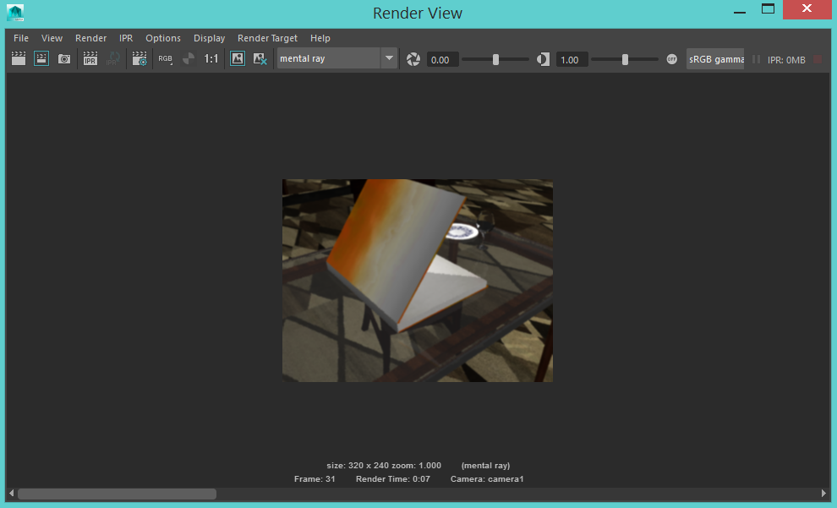Display the RGB channels
Image resolution: width=837 pixels, height=508 pixels.
[x=165, y=58]
